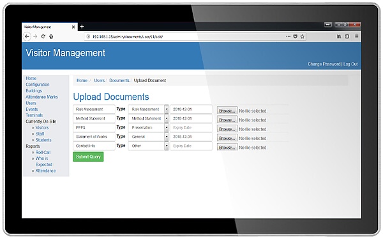Show site information icon in address bar
This screenshot has width=383, height=238.
(x=88, y=36)
